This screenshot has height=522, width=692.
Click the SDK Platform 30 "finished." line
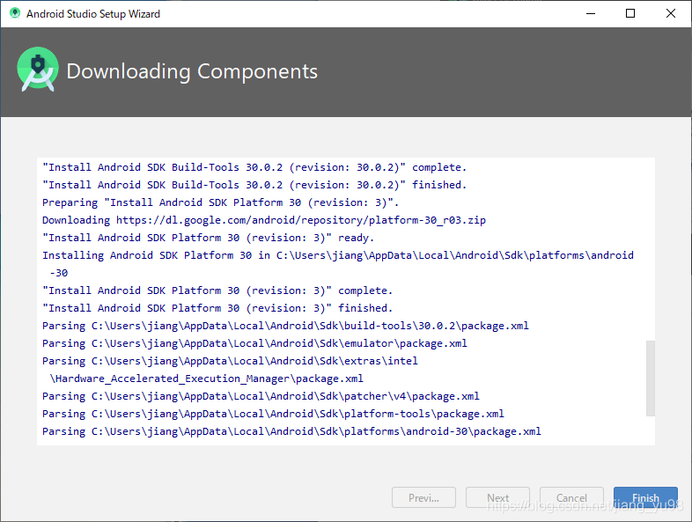pyautogui.click(x=217, y=308)
